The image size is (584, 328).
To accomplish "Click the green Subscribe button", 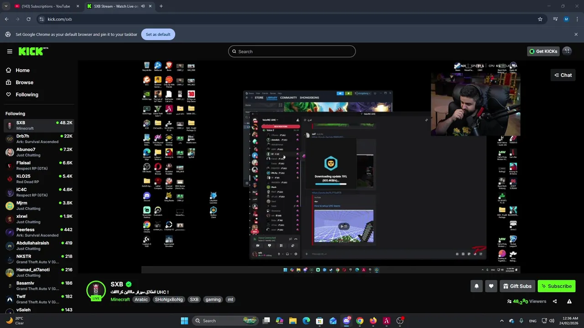I will click(x=556, y=286).
